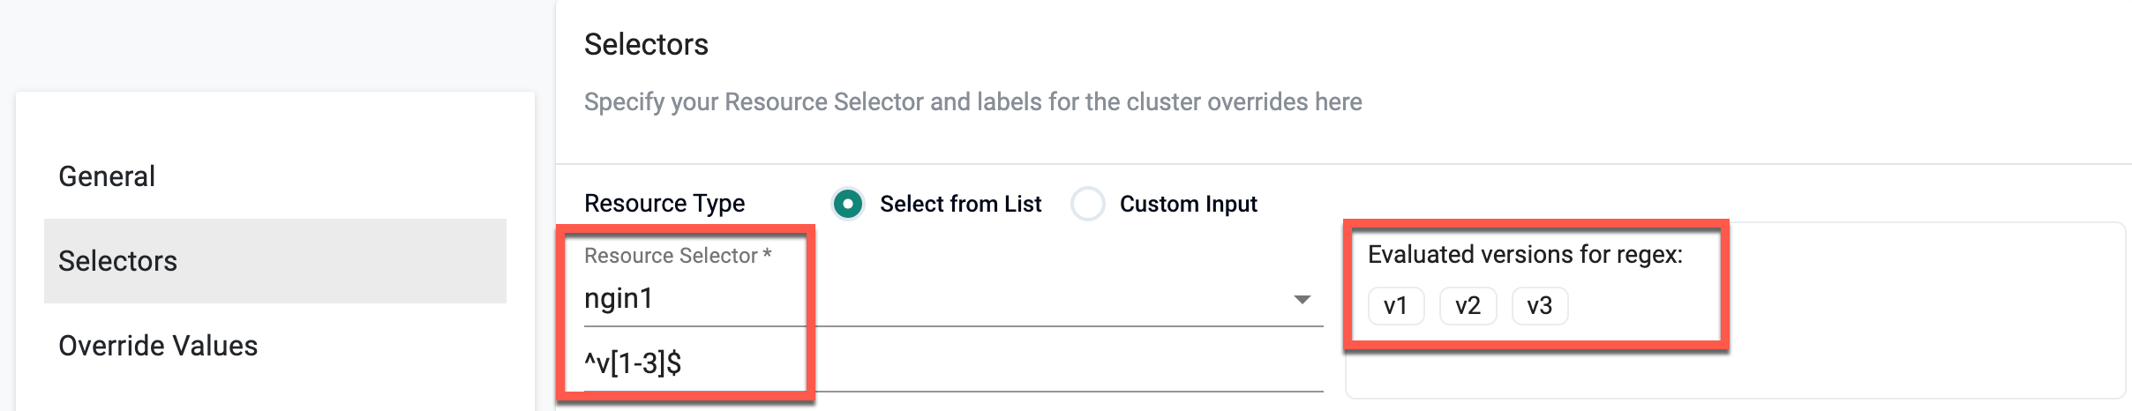This screenshot has width=2132, height=411.
Task: Click blank space right of regex text
Action: tap(1059, 363)
